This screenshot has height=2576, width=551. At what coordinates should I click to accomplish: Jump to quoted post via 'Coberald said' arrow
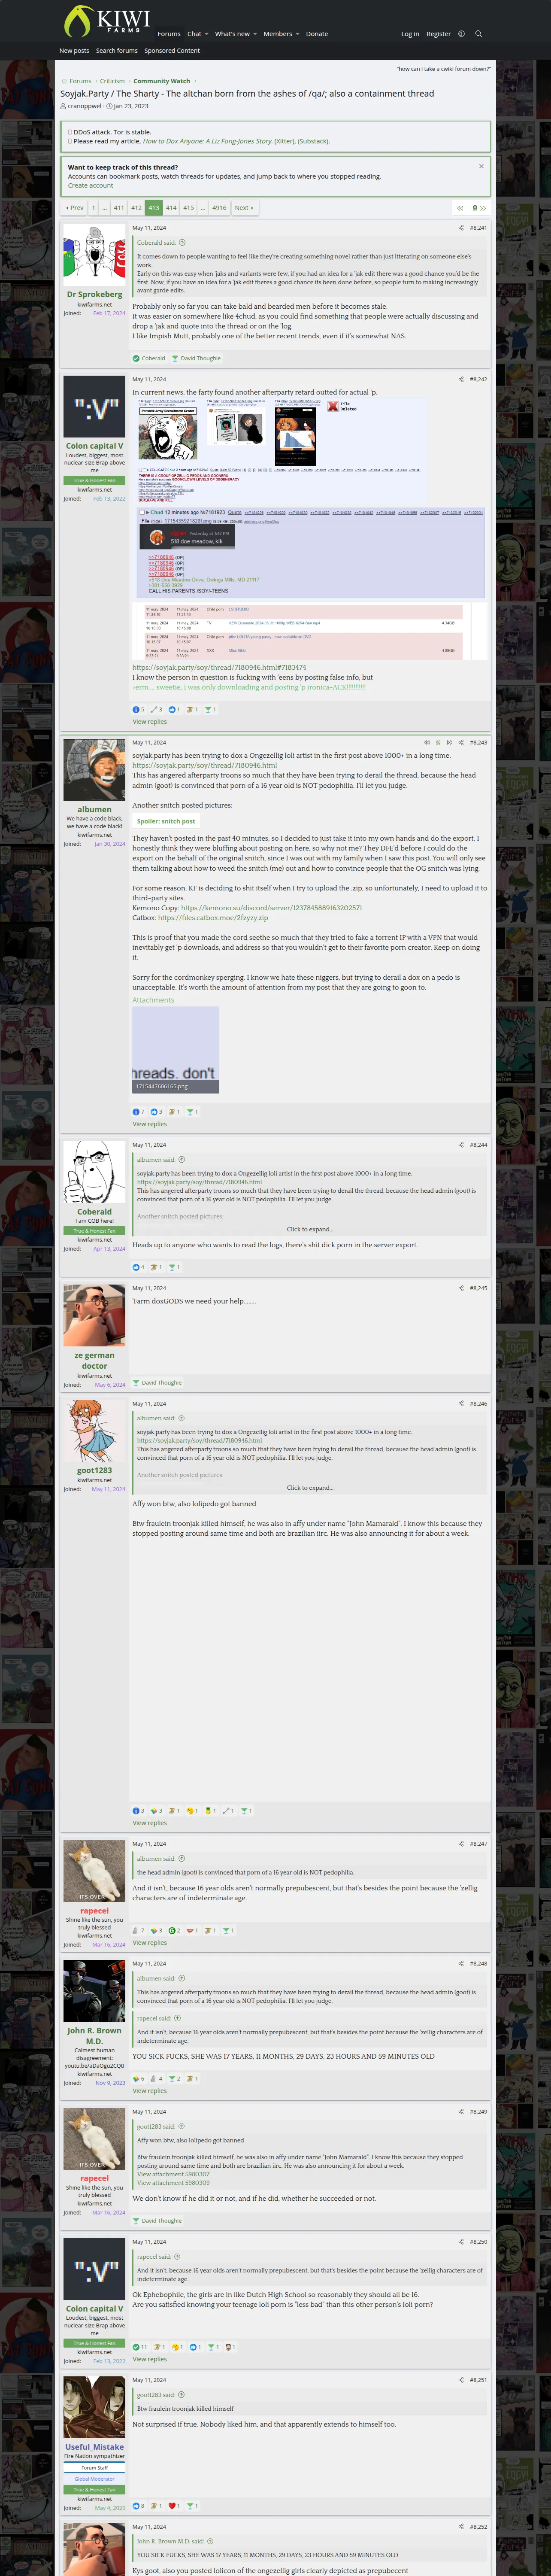point(182,242)
